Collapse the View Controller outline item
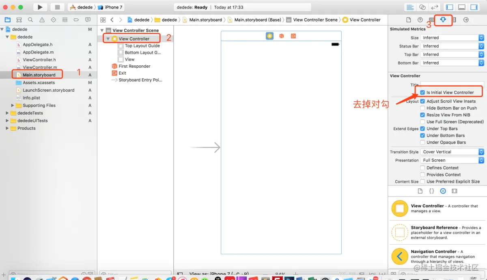487x280 pixels. pyautogui.click(x=108, y=39)
